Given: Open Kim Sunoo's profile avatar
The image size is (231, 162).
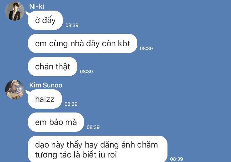Looking at the screenshot, I should pos(15,90).
